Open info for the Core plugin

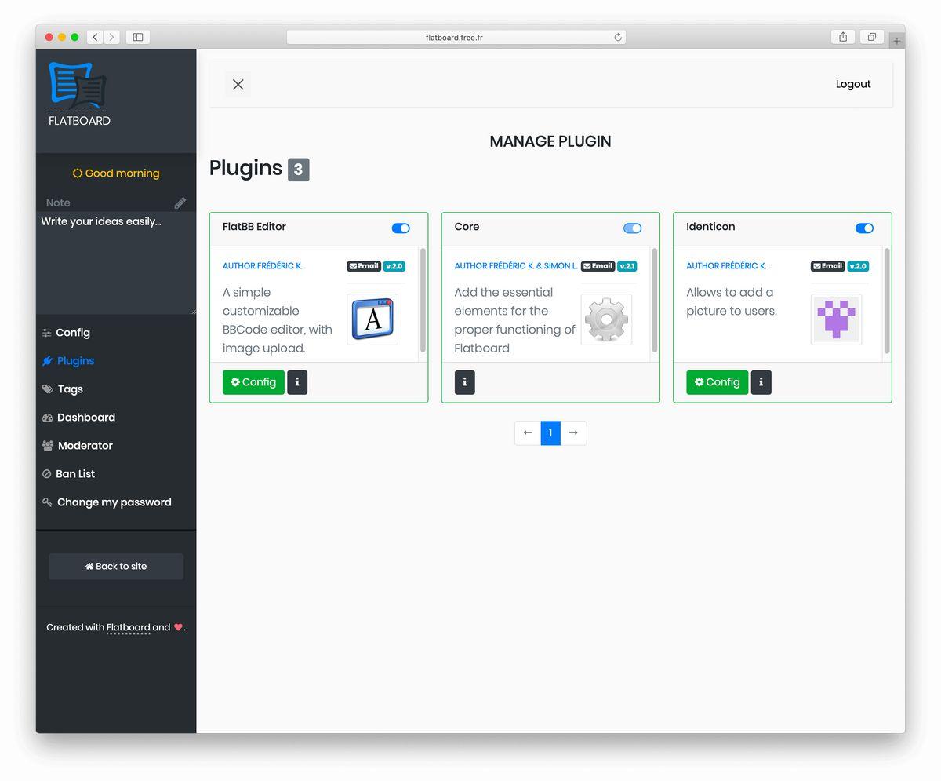click(x=465, y=382)
